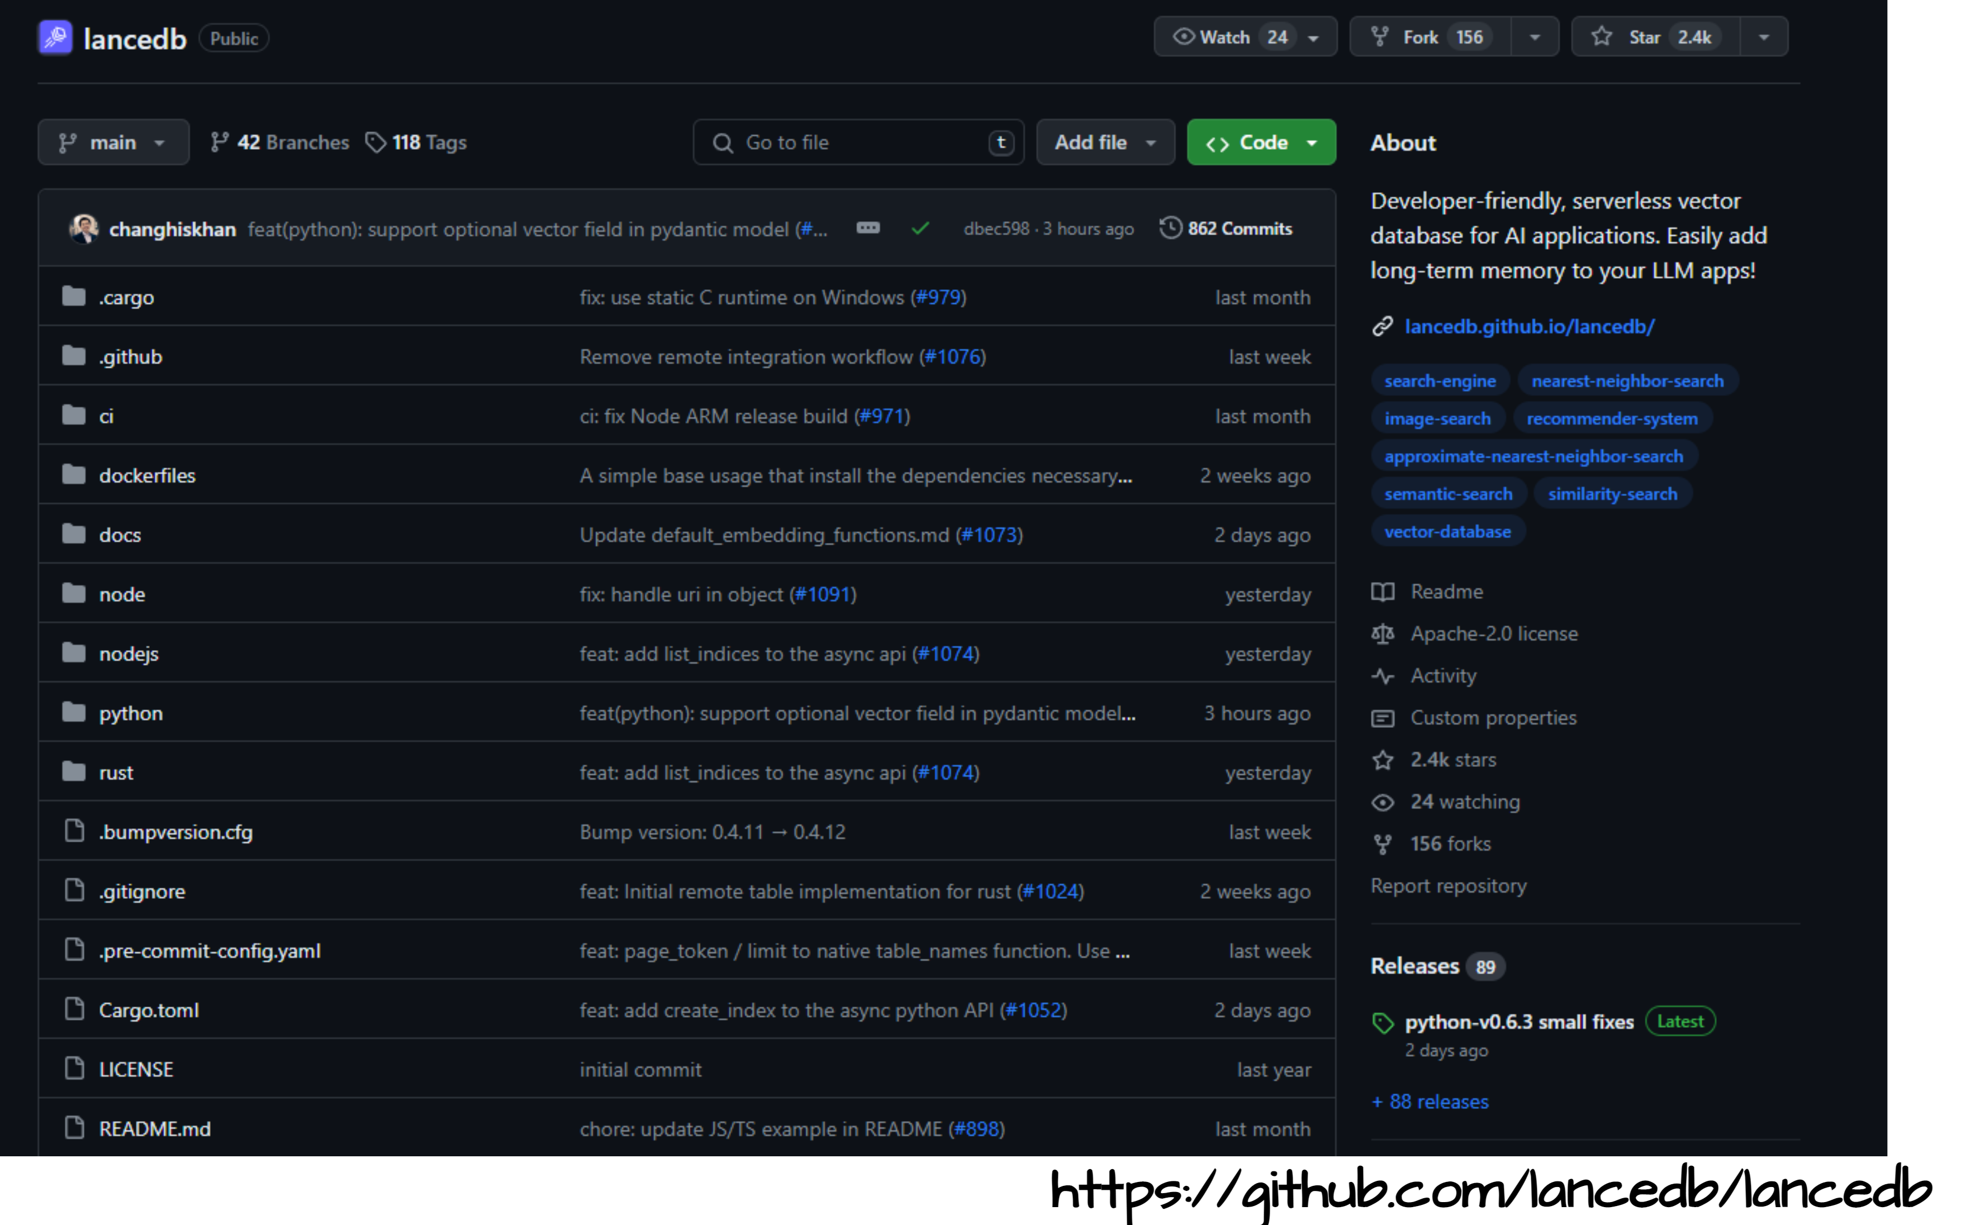Click the LICENSE file icon
This screenshot has height=1225, width=1980.
point(74,1068)
